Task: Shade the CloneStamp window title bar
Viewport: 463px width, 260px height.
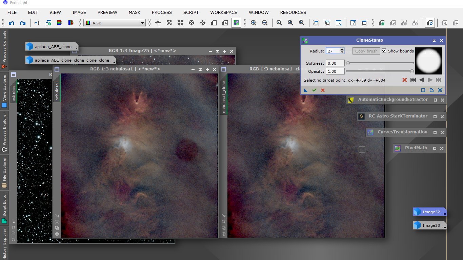Action: pyautogui.click(x=434, y=41)
